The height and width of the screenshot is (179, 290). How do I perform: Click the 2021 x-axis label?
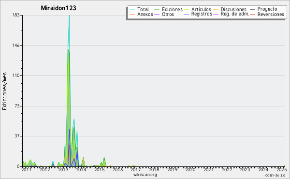coord(209,169)
